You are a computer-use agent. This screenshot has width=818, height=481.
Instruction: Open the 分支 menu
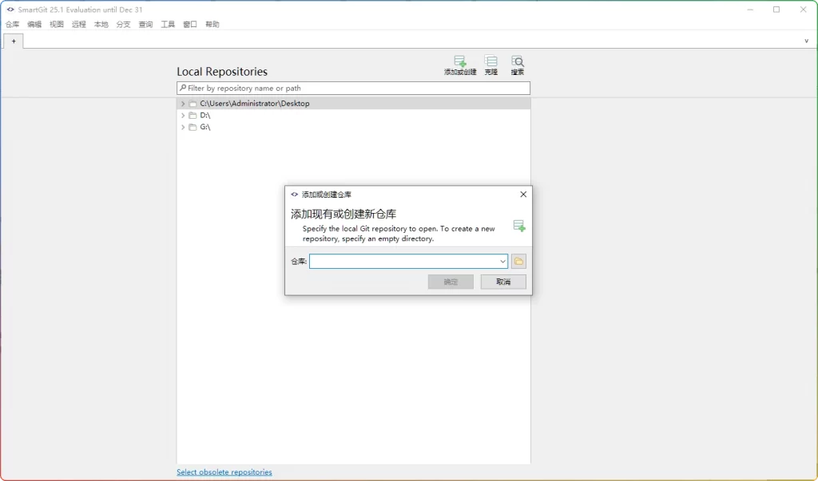click(x=121, y=24)
